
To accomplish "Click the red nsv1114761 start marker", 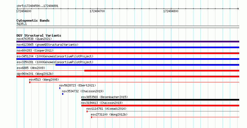I will [x=87, y=111].
